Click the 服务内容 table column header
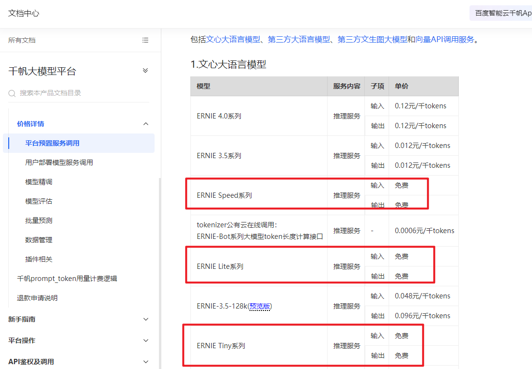The image size is (532, 369). (x=346, y=86)
